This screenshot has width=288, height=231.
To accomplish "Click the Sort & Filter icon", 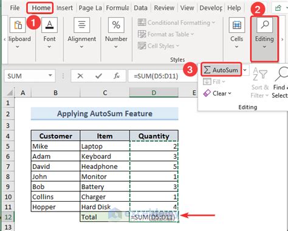I will point(260,74).
